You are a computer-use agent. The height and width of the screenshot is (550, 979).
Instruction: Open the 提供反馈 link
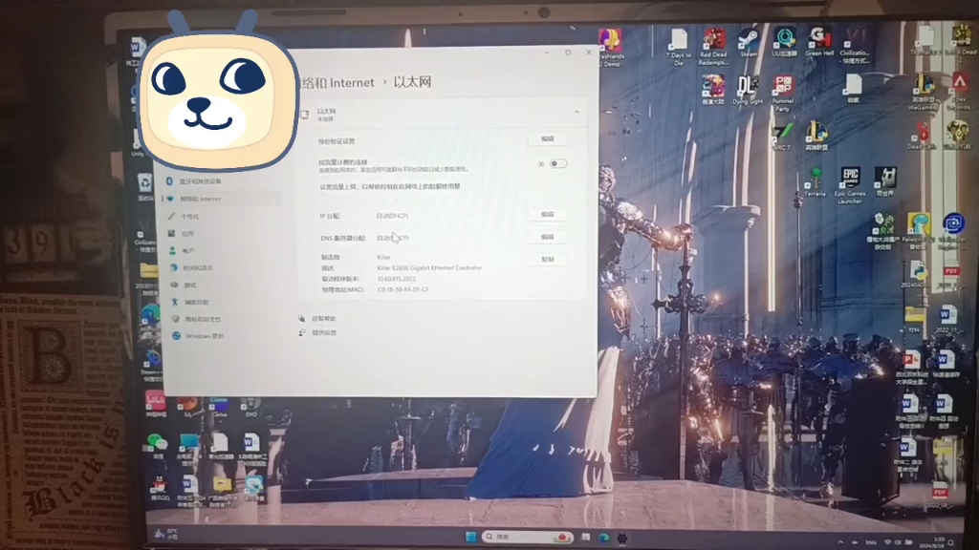[323, 333]
